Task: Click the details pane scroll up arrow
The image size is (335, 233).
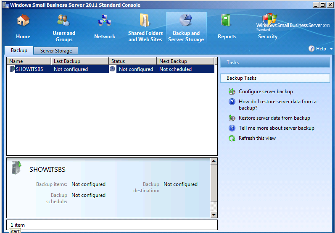Action: pyautogui.click(x=214, y=161)
